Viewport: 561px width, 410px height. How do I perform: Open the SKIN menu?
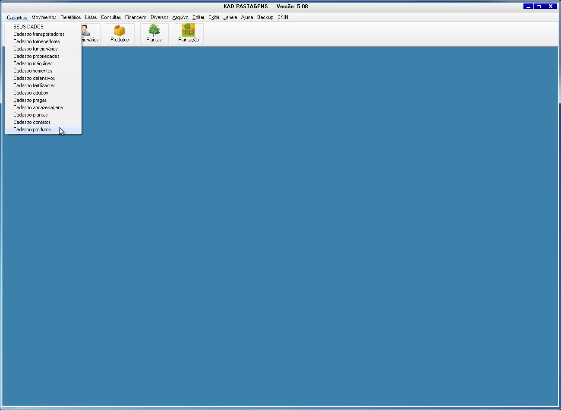pos(283,18)
